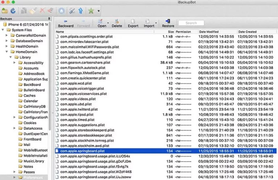Open the Caches folder
278x180 pixels.
click(27, 95)
